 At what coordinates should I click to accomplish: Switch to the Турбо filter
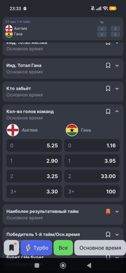tap(36, 248)
